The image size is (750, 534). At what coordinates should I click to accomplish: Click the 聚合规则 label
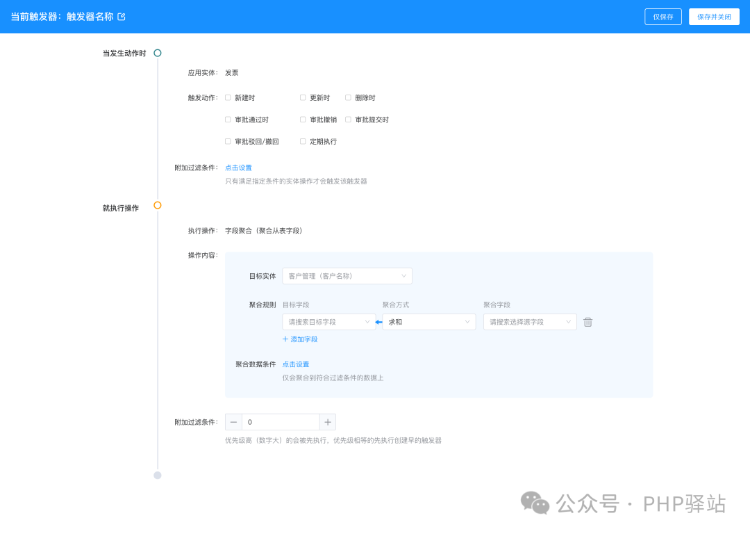coord(262,305)
